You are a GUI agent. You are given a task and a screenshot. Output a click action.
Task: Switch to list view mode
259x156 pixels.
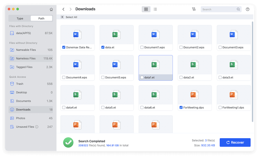(x=155, y=9)
